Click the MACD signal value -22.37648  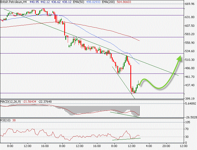coord(45,102)
